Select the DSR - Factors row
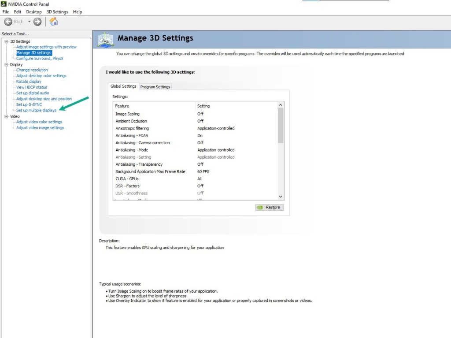Screen dimensions: 451x338 195,186
